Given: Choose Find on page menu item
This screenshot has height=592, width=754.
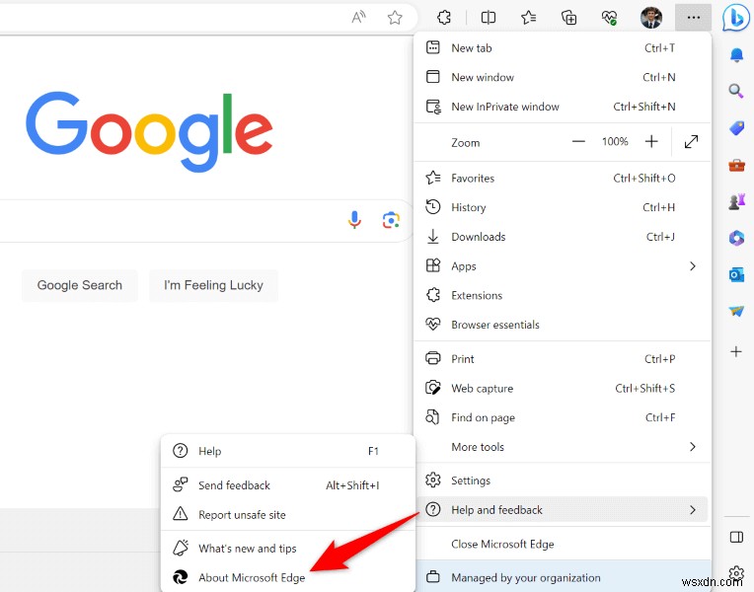Looking at the screenshot, I should coord(563,418).
